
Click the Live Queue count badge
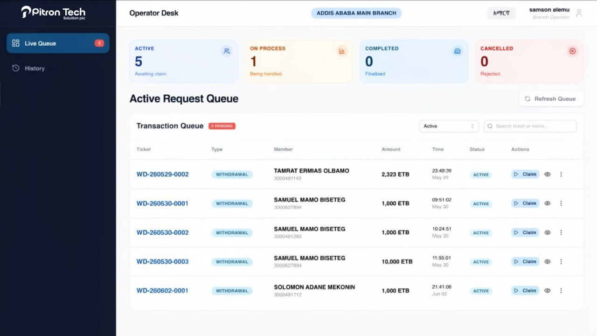pos(99,43)
